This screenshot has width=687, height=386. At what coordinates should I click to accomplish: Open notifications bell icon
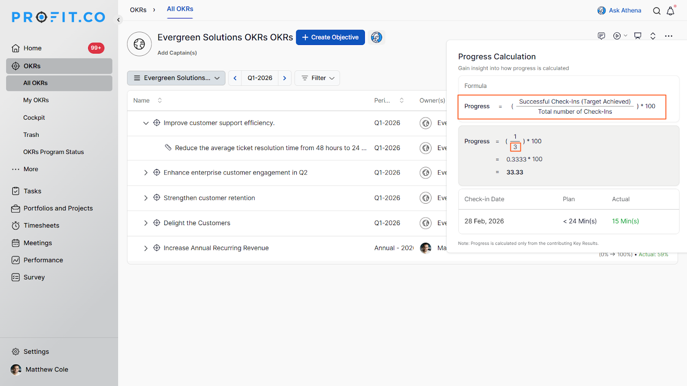tap(670, 11)
